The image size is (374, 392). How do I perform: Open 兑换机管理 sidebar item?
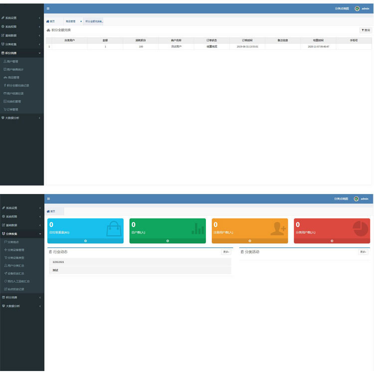click(15, 101)
